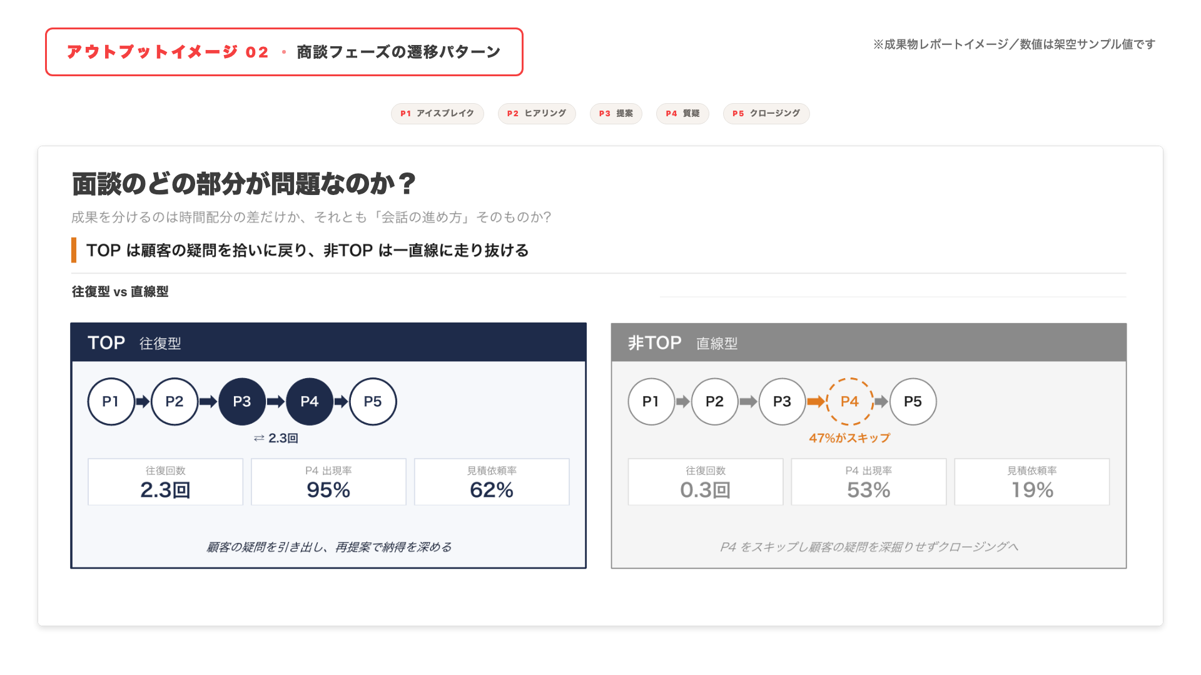Click the filled P4 circle in TOP flow
The width and height of the screenshot is (1201, 675).
click(310, 401)
